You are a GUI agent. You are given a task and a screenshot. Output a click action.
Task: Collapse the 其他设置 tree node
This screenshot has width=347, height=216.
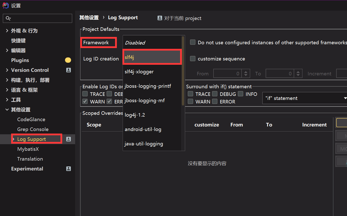(x=7, y=110)
